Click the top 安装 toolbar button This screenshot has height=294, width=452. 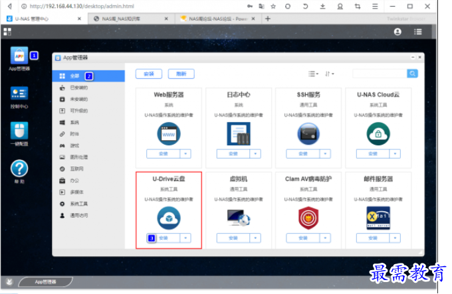[149, 74]
